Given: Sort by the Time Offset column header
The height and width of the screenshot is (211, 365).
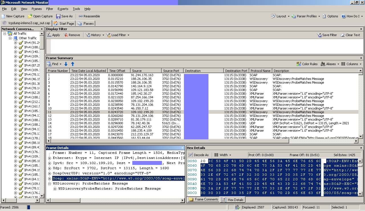Looking at the screenshot, I should [x=119, y=71].
